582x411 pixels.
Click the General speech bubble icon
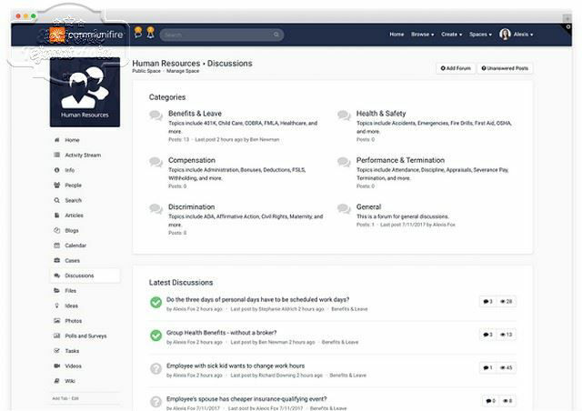[344, 208]
